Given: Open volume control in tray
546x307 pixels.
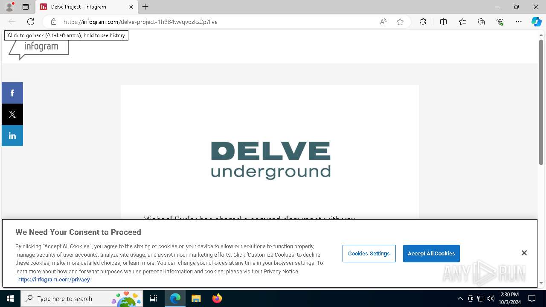Looking at the screenshot, I should [491, 298].
